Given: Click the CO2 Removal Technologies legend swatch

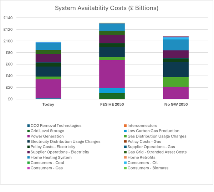Looking at the screenshot, I should [29, 126].
